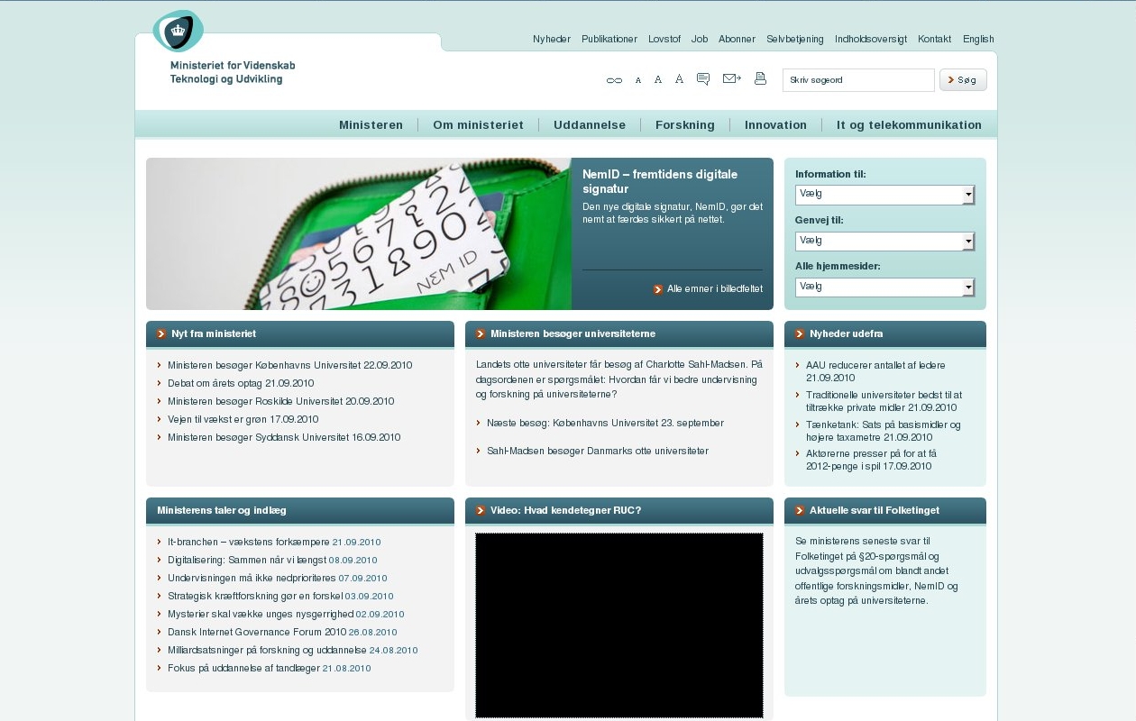Image resolution: width=1136 pixels, height=721 pixels.
Task: Open the Kontakt top link
Action: click(934, 39)
